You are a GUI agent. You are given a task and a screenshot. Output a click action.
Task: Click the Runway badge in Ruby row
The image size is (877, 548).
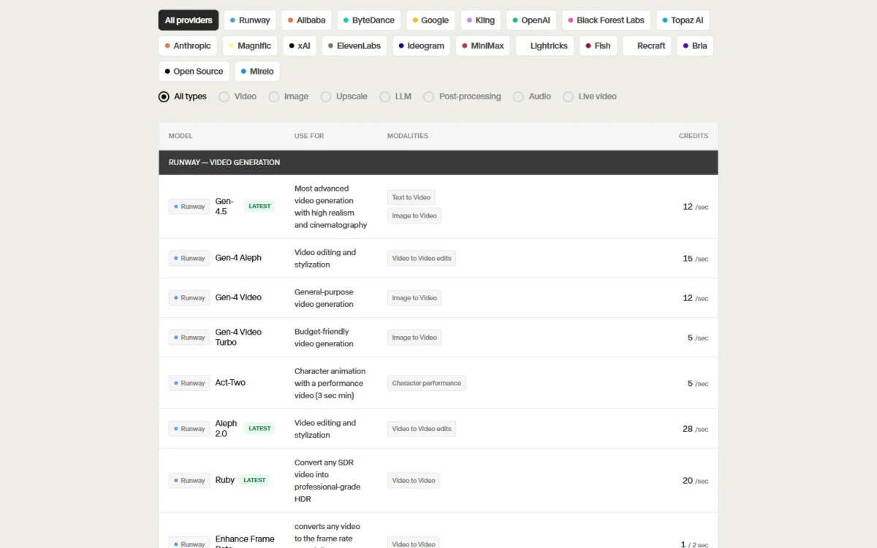coord(189,481)
